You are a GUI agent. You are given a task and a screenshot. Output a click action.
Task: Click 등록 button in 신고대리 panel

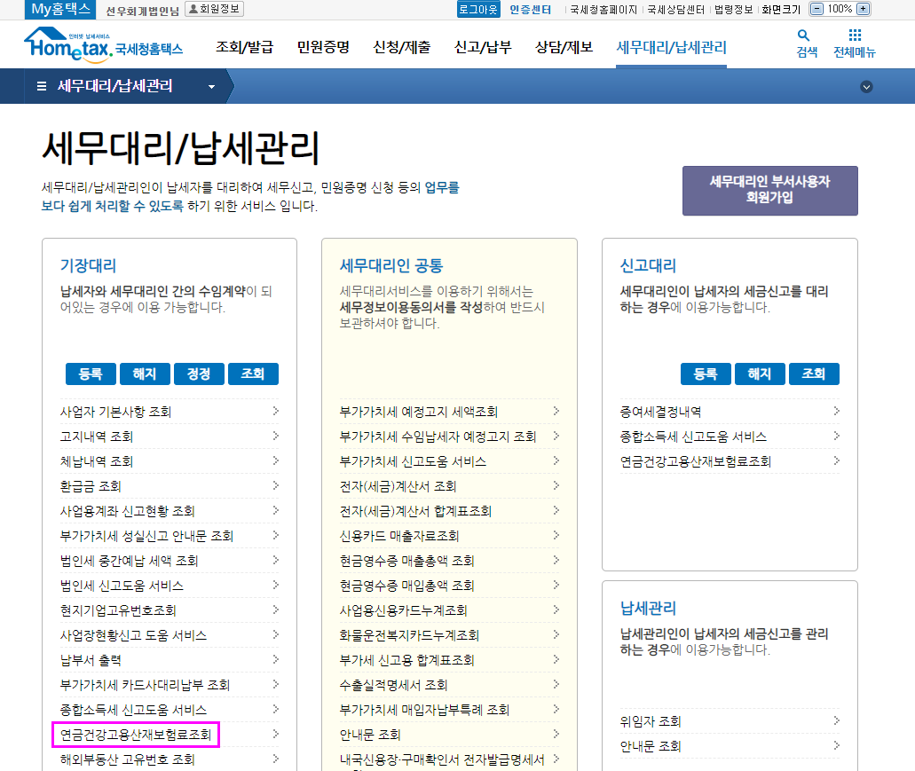tap(706, 374)
